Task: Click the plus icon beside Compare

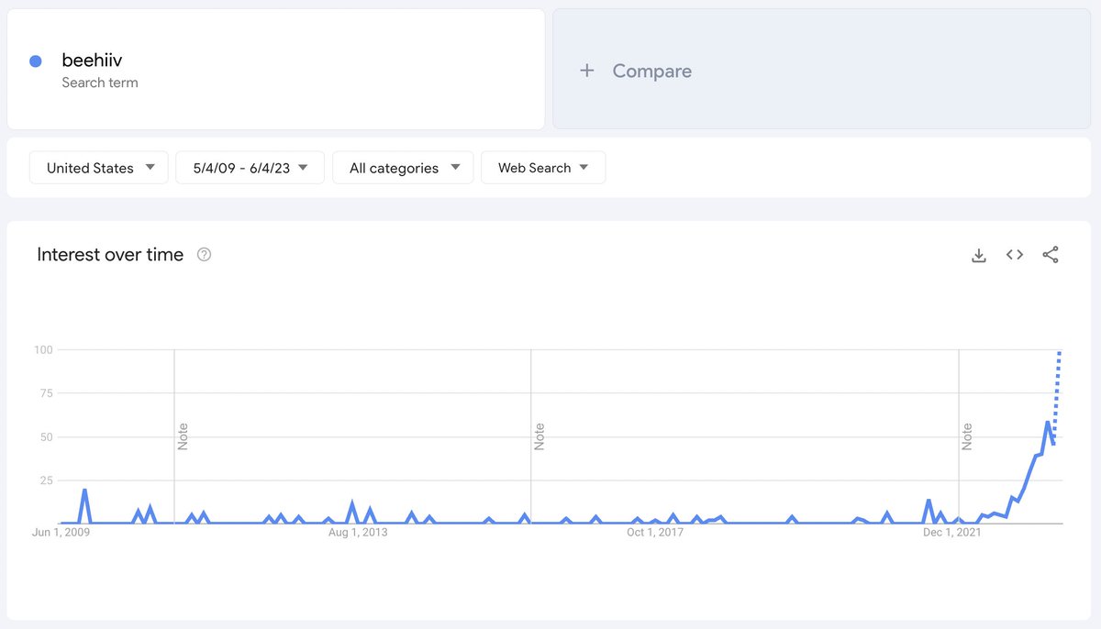Action: point(587,71)
